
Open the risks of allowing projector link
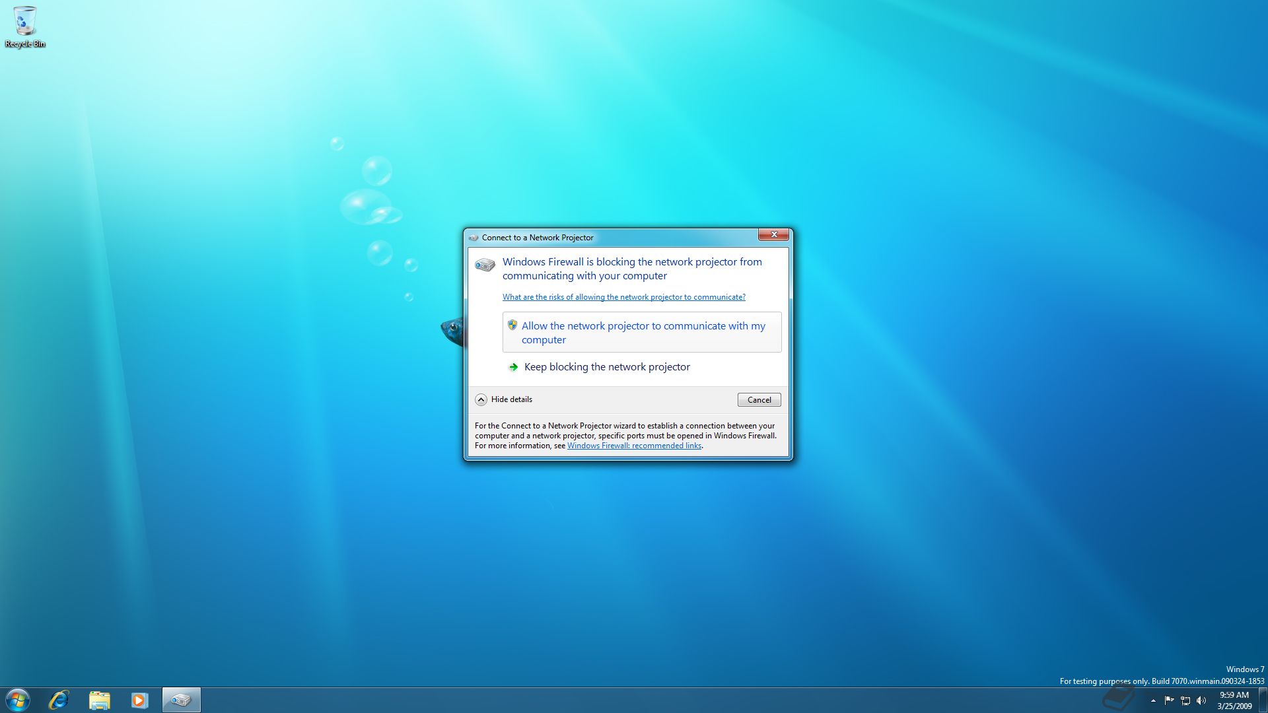pos(624,297)
